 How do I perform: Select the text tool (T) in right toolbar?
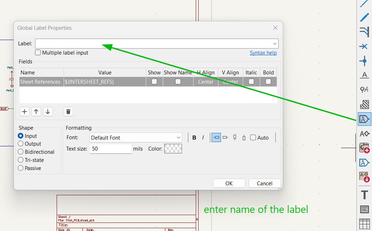[x=364, y=194]
